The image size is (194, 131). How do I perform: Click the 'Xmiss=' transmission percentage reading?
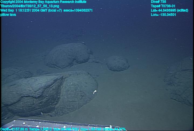114,129
